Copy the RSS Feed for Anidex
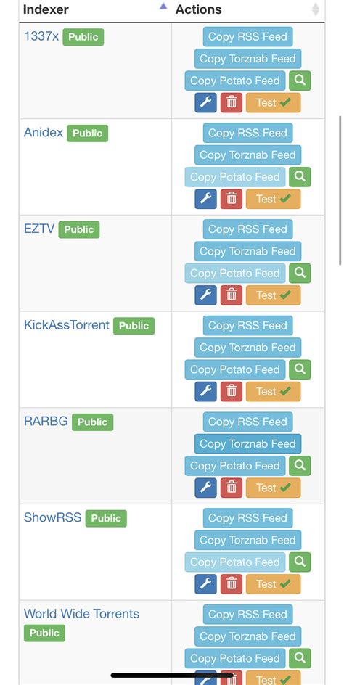Image resolution: width=344 pixels, height=685 pixels. [x=247, y=133]
